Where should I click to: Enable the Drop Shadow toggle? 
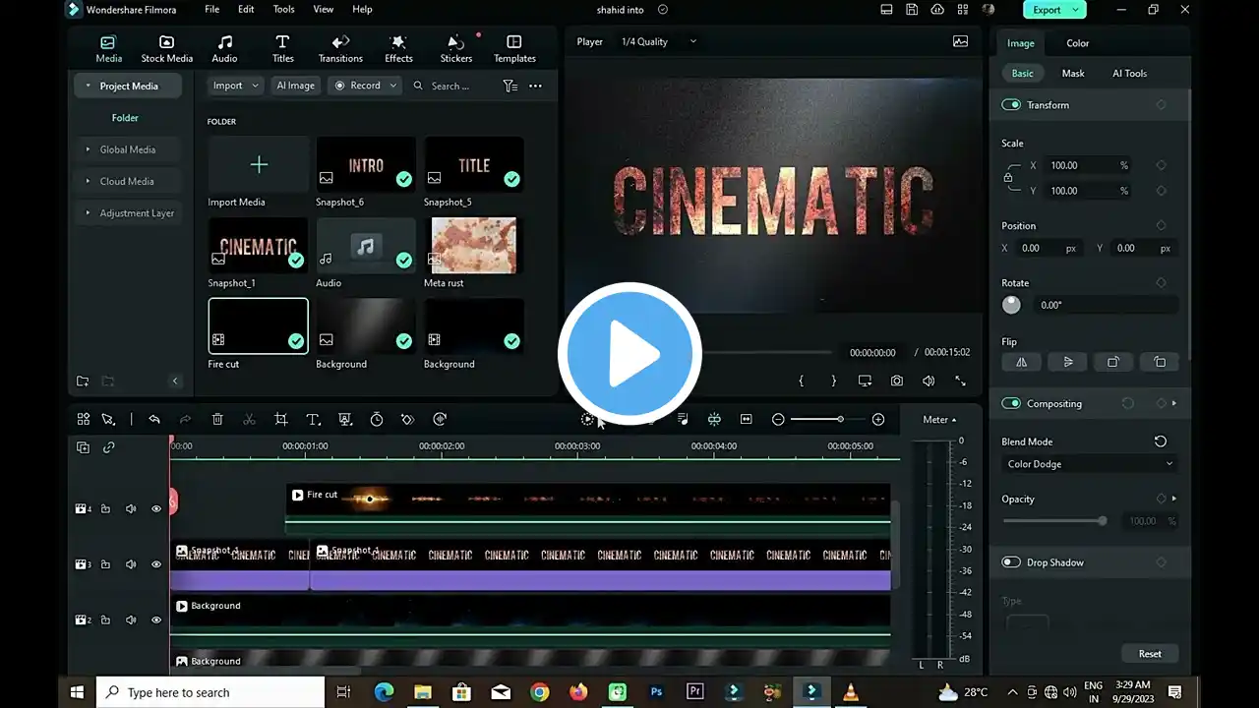pos(1011,562)
